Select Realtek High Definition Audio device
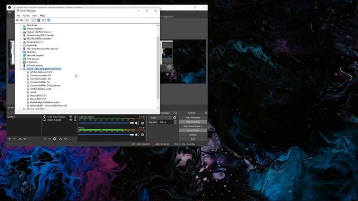Viewport: 358px width, 201px height. click(x=45, y=102)
